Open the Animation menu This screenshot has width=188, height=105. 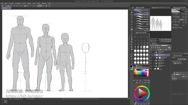[x=18, y=3]
